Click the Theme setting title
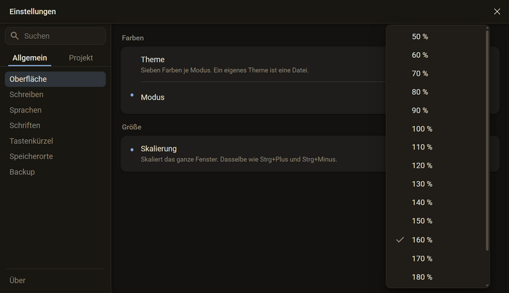This screenshot has width=509, height=293. [153, 60]
